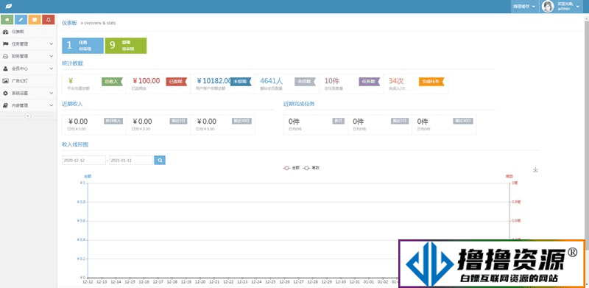Open the admin user dropdown
Screen dimensions: 589x288
[x=561, y=7]
